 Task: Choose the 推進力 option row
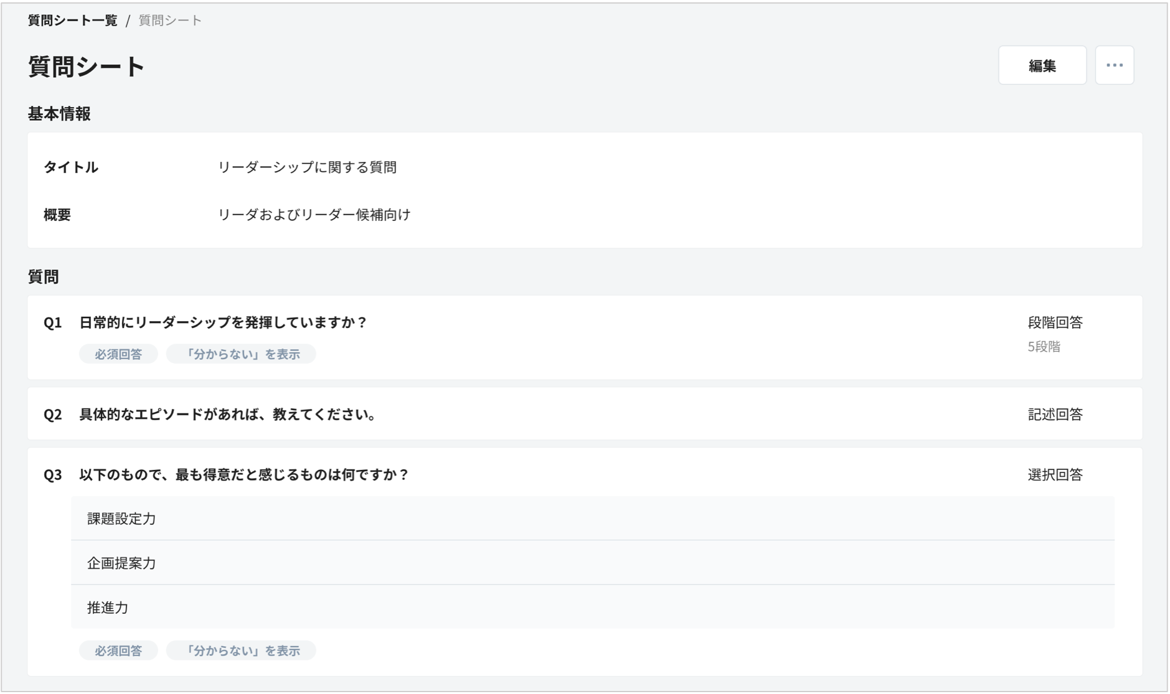[108, 607]
